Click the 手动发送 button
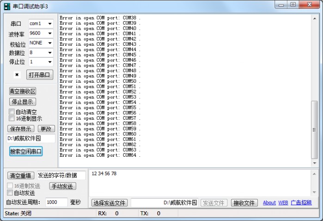 [x=62, y=186]
